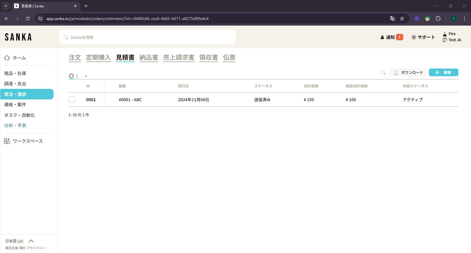Click the ダウンロード button

click(408, 72)
